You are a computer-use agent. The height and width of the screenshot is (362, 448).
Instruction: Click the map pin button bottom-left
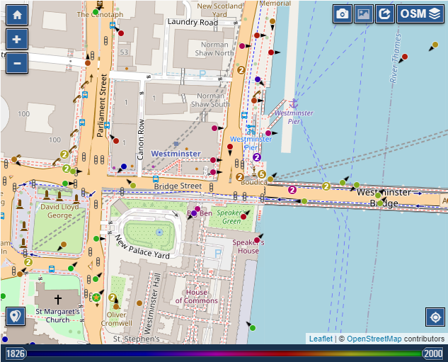point(15,317)
